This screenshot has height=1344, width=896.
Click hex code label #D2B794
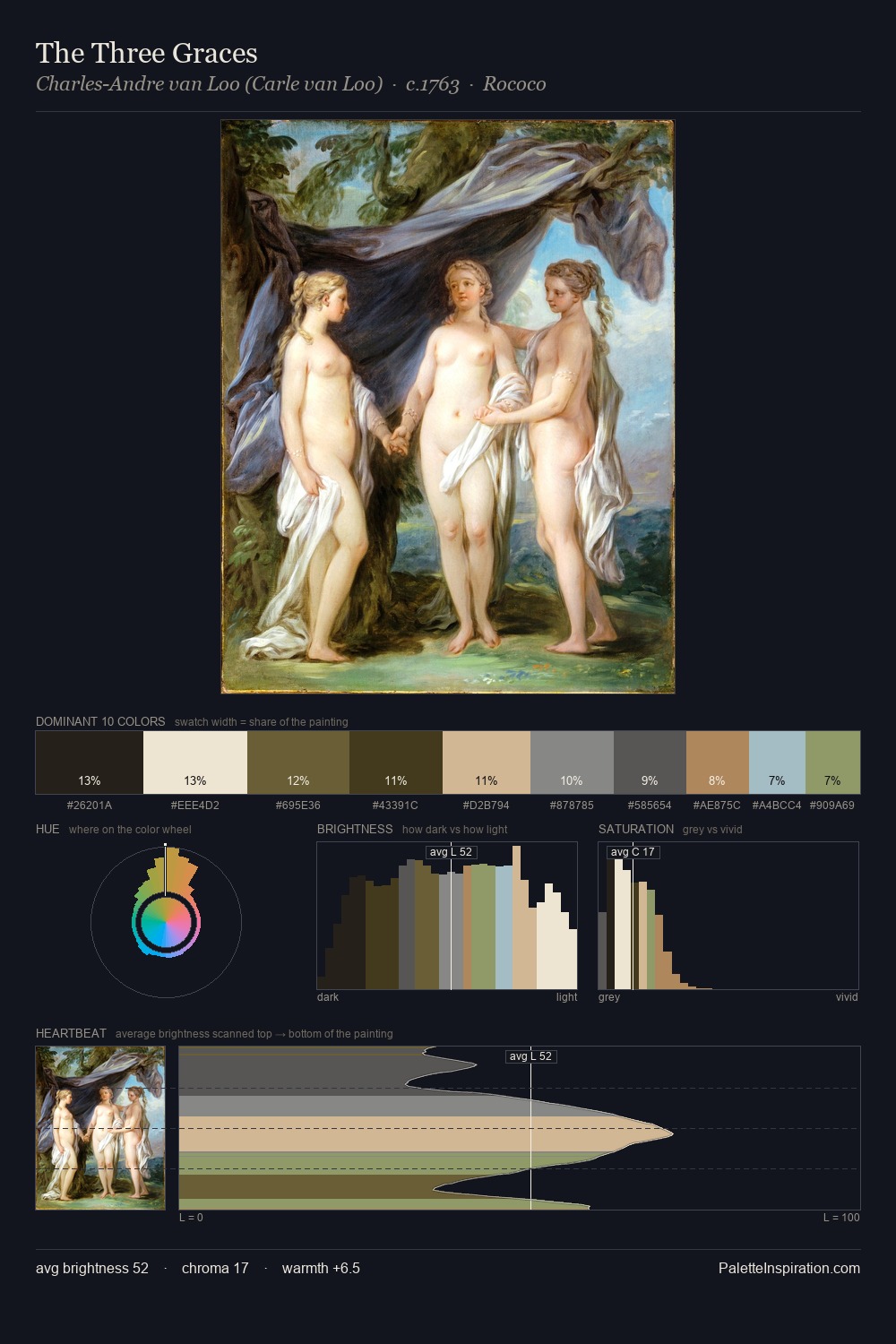(x=487, y=805)
